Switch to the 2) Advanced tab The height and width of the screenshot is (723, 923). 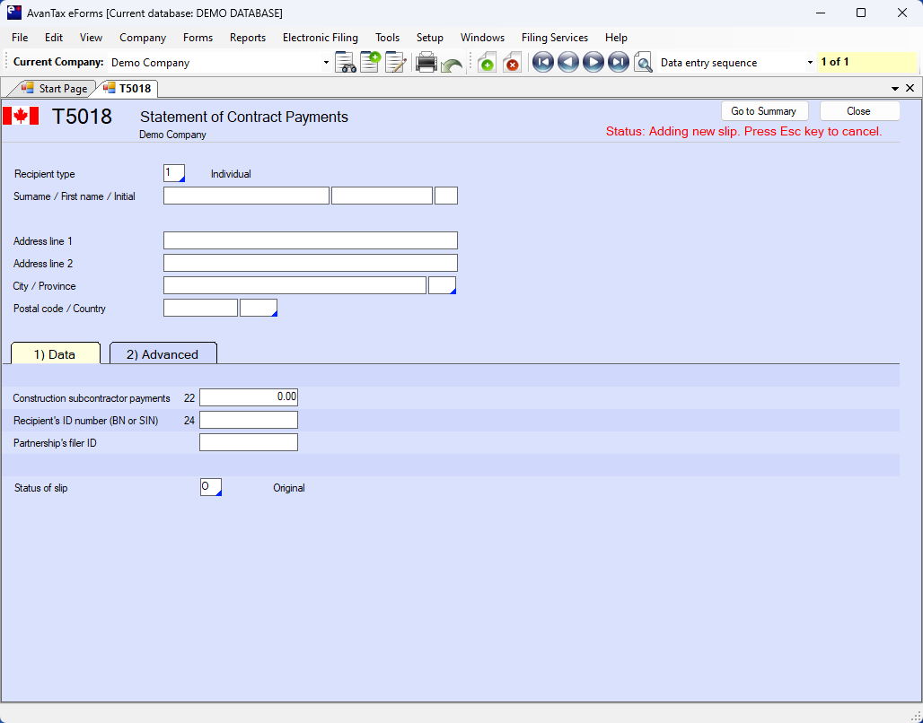pyautogui.click(x=163, y=354)
